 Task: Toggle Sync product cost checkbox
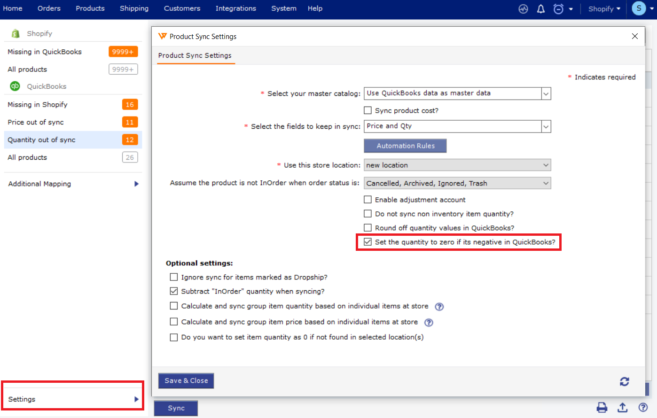368,110
